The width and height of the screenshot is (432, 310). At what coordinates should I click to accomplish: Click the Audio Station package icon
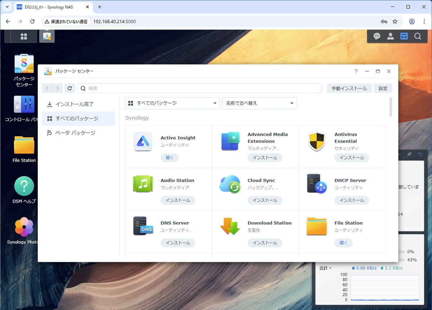coord(143,184)
